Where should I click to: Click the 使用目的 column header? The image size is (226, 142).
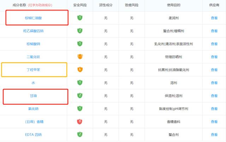point(173,5)
